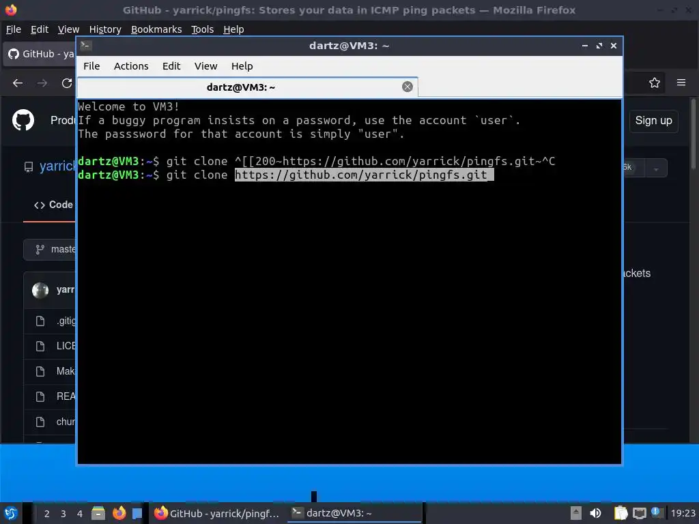
Task: Open Firefox Edit menu
Action: (x=39, y=29)
